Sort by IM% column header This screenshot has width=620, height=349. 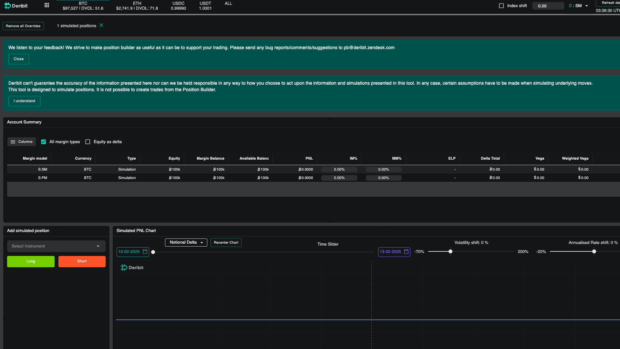(x=353, y=158)
